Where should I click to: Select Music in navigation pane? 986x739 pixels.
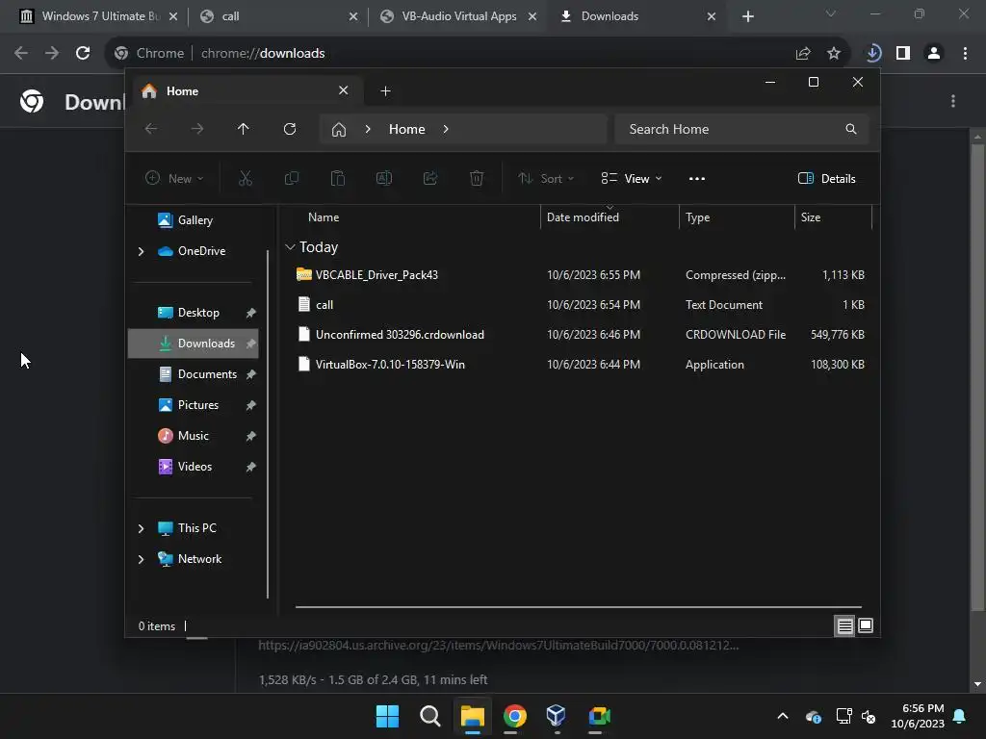tap(195, 436)
